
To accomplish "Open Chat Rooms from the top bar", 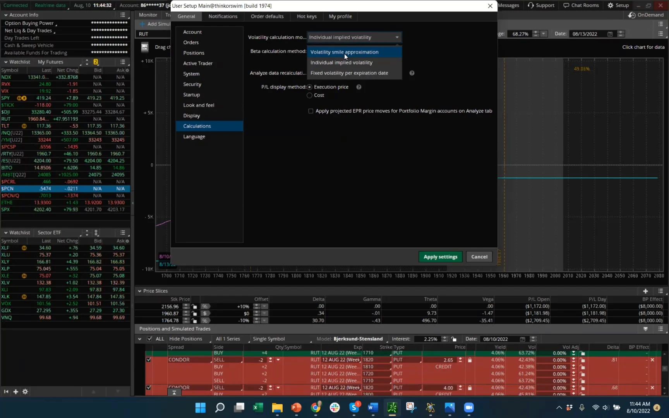I will click(581, 5).
